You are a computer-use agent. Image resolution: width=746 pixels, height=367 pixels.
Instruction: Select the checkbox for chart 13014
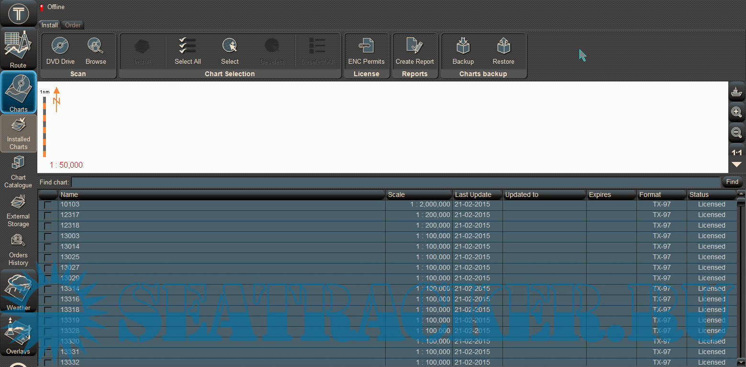coord(48,247)
